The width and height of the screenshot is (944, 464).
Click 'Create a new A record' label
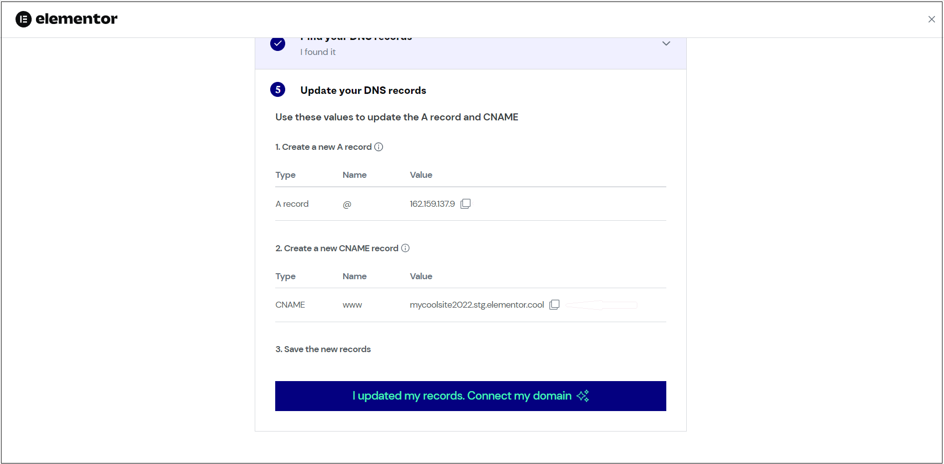[323, 147]
